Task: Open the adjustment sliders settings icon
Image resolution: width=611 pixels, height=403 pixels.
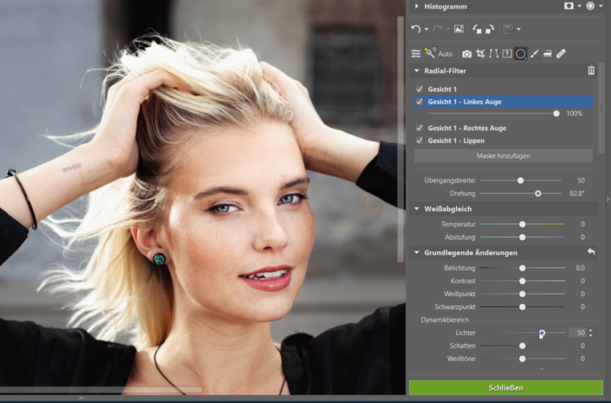Action: coord(416,53)
